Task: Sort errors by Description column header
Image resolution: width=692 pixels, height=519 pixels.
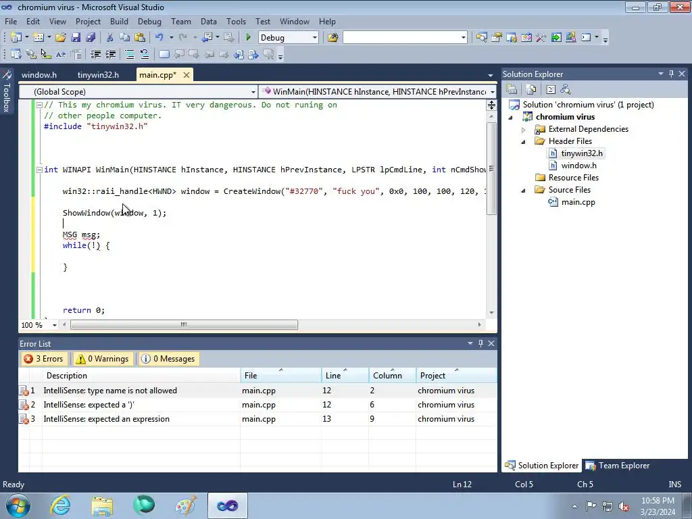Action: click(141, 376)
